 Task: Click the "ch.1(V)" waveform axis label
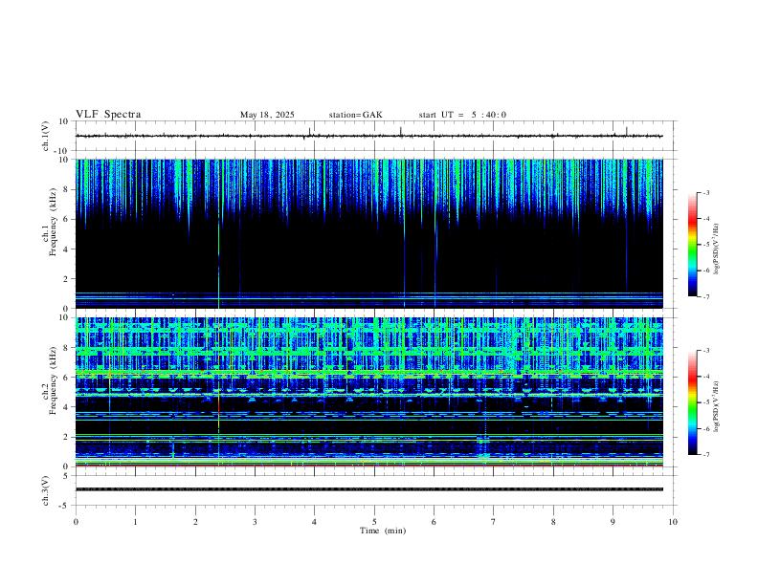(46, 136)
